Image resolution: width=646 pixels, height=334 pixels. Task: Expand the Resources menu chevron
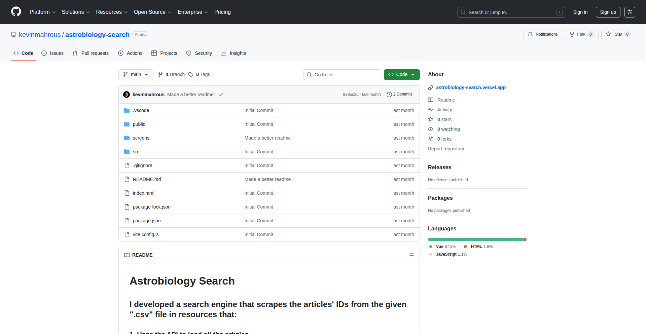(x=126, y=12)
